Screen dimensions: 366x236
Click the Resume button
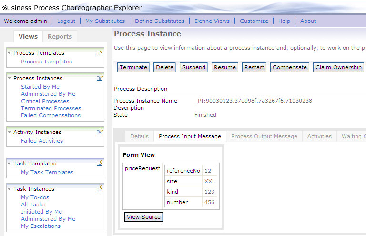(x=225, y=67)
